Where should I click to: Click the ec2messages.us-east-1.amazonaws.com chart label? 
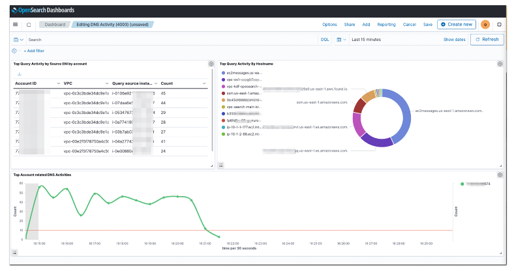click(x=449, y=111)
